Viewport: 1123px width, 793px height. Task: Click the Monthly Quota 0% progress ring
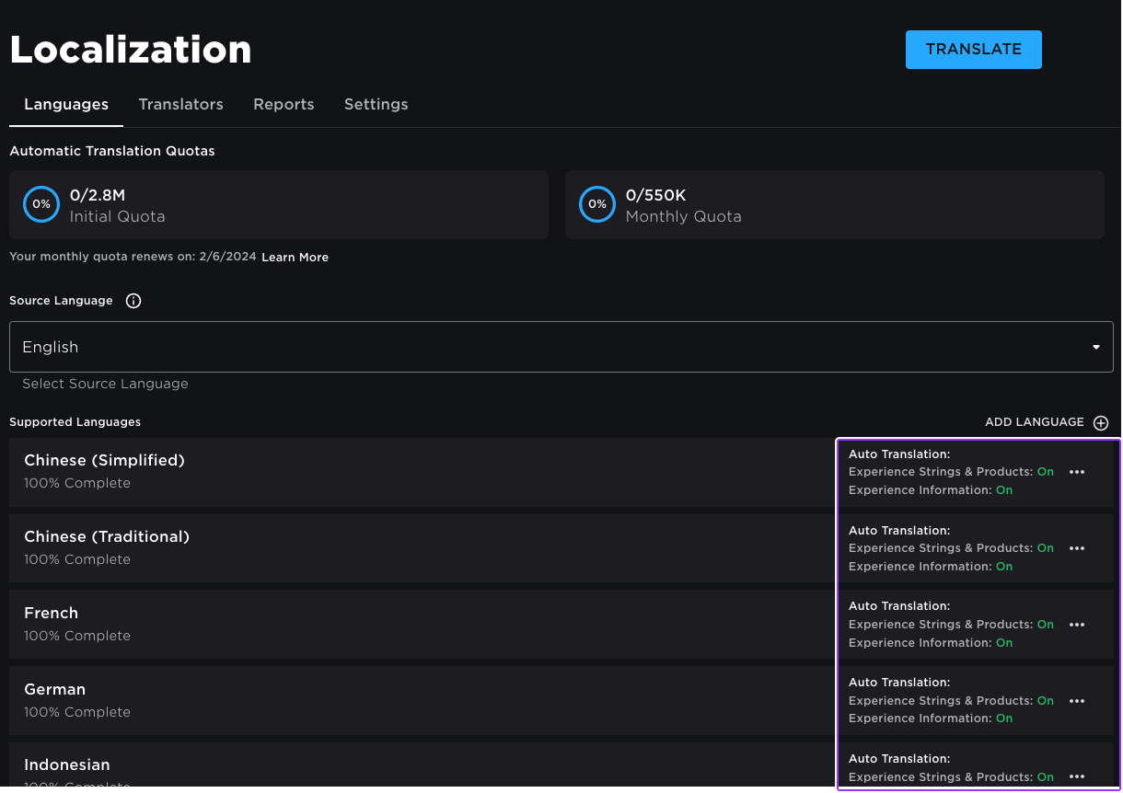[x=597, y=204]
